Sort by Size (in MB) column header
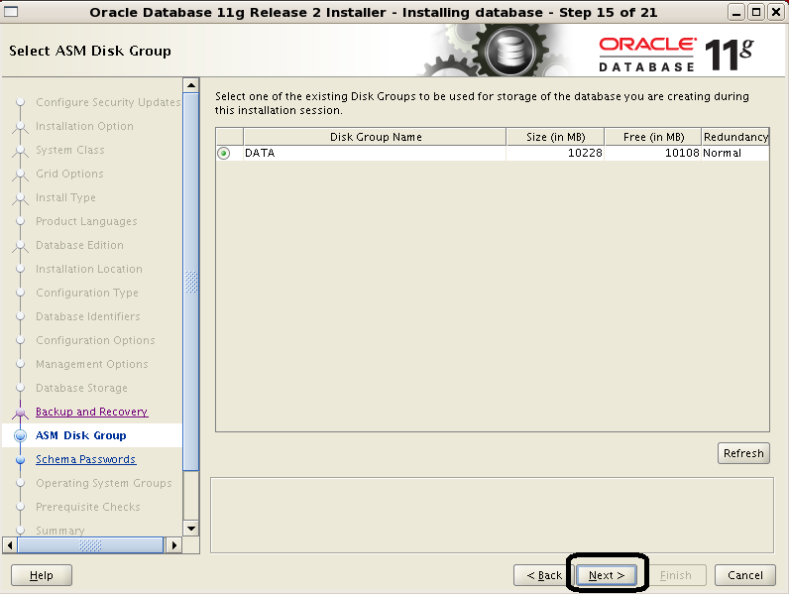The width and height of the screenshot is (789, 594). [x=554, y=137]
